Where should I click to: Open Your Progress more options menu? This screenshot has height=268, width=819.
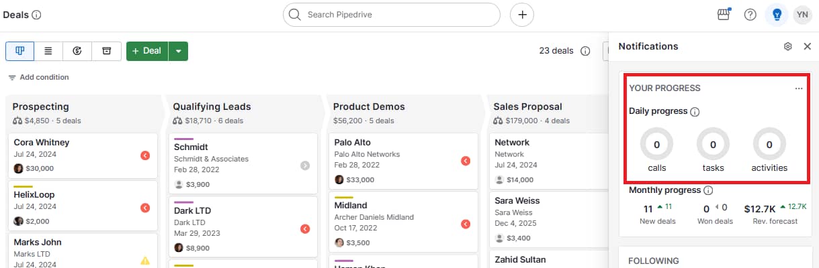[x=799, y=88]
